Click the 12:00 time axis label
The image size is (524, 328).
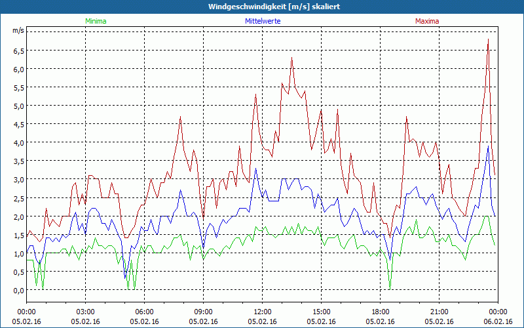[x=263, y=312]
